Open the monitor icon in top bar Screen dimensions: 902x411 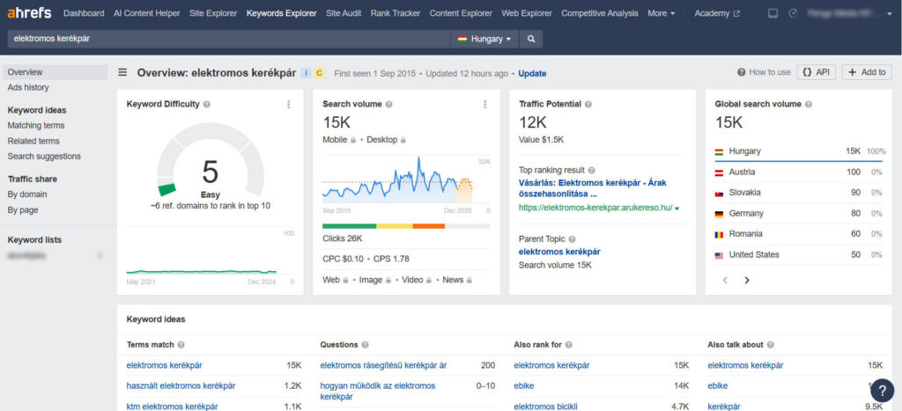tap(773, 13)
